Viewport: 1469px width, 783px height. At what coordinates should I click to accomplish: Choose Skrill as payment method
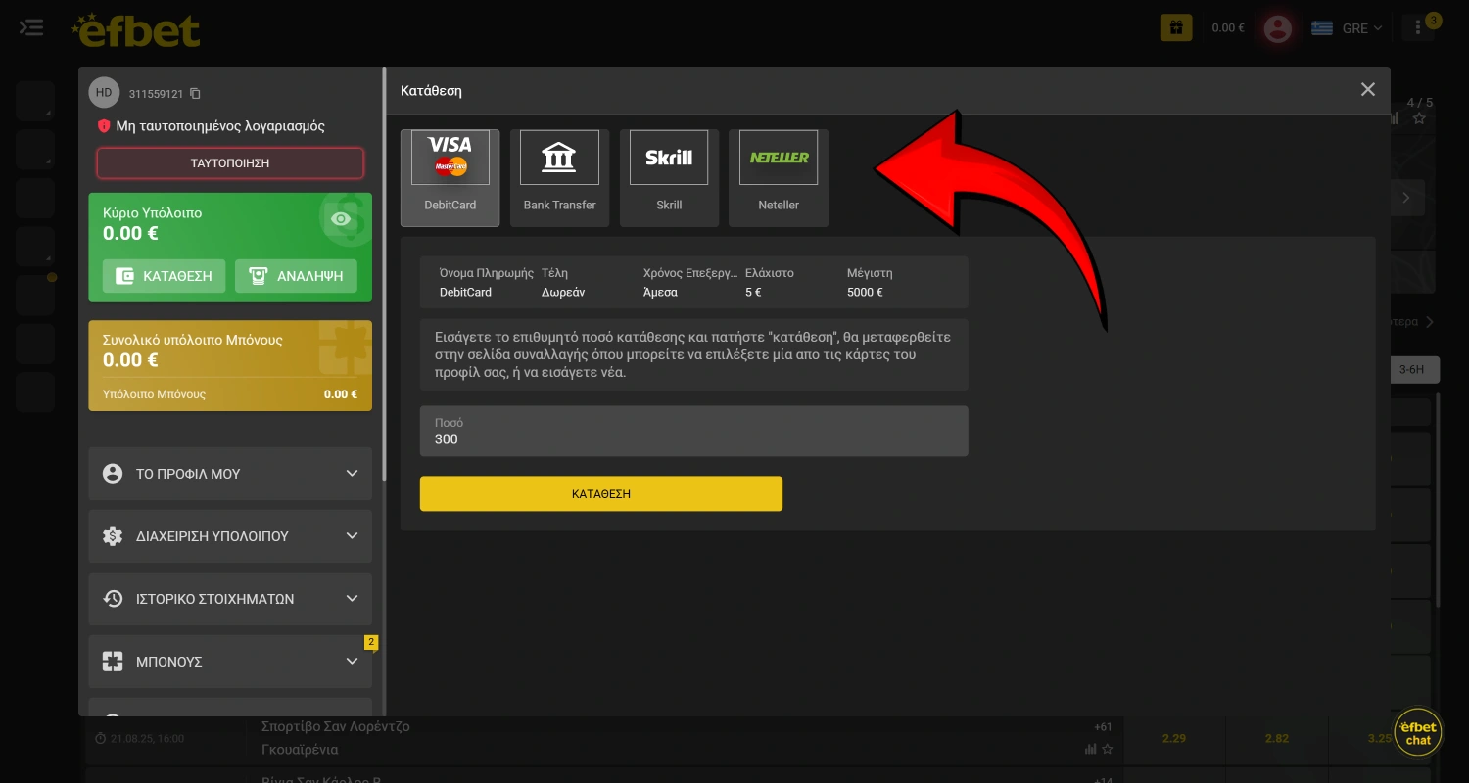[x=669, y=178]
